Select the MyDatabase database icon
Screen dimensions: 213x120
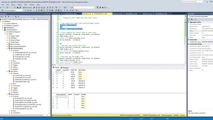5,28
